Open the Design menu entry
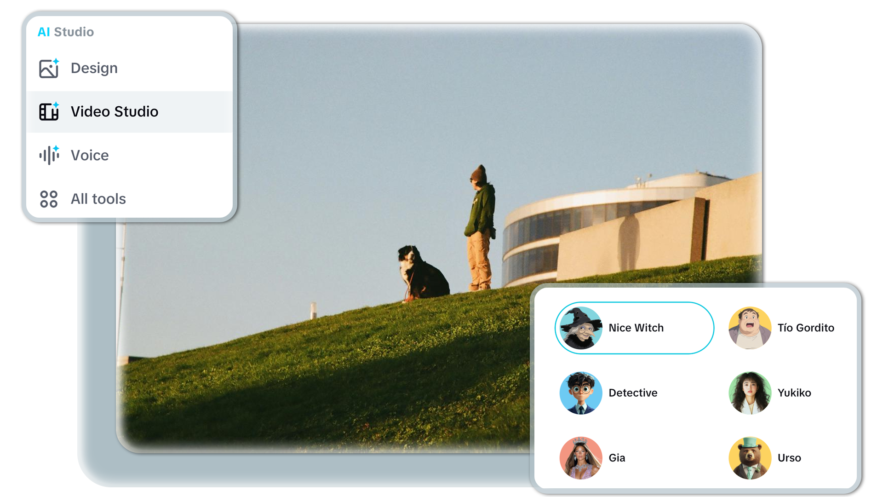883x497 pixels. click(x=94, y=68)
